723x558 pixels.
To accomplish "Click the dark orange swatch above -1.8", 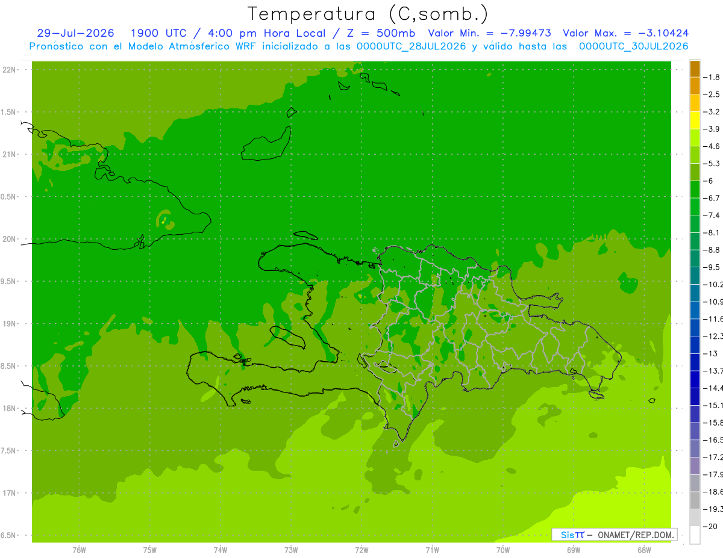I will [695, 69].
